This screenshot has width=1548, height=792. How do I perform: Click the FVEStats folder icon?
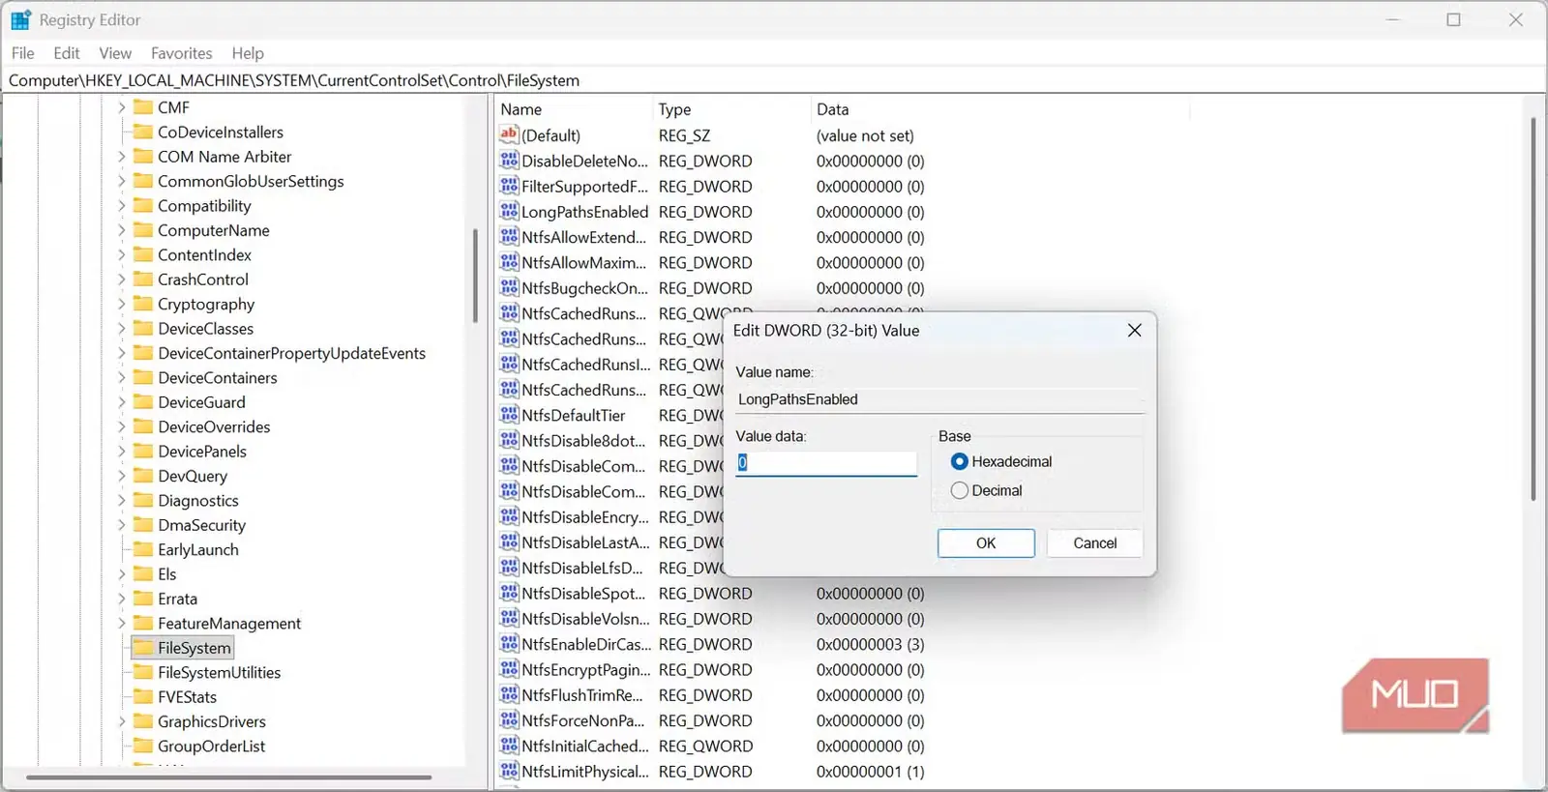pyautogui.click(x=143, y=696)
